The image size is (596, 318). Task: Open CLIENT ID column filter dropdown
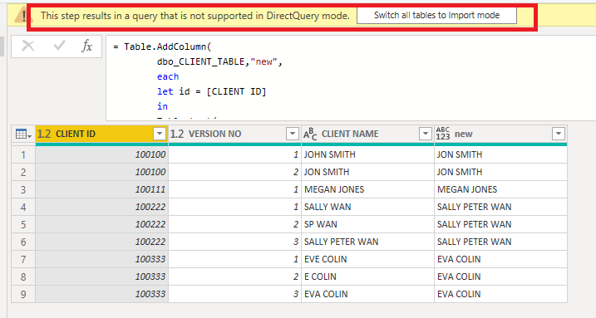pyautogui.click(x=160, y=134)
